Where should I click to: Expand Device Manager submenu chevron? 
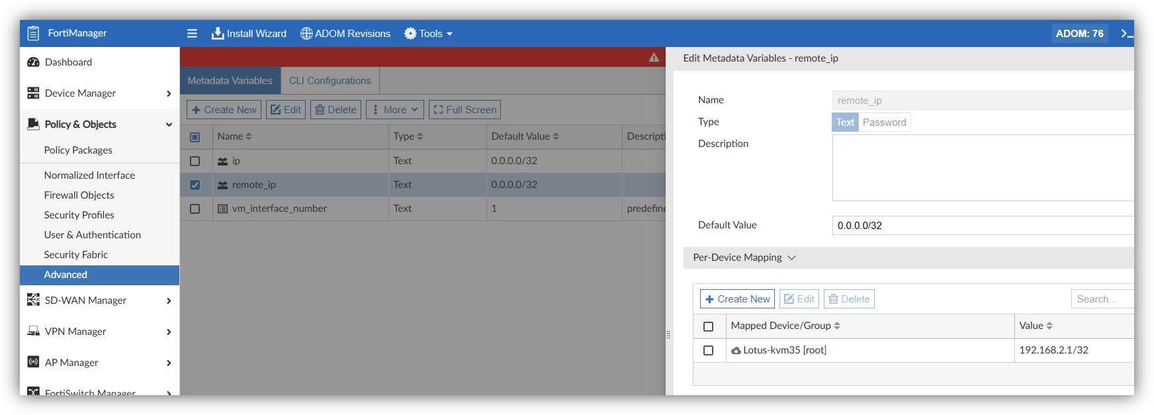pyautogui.click(x=169, y=94)
